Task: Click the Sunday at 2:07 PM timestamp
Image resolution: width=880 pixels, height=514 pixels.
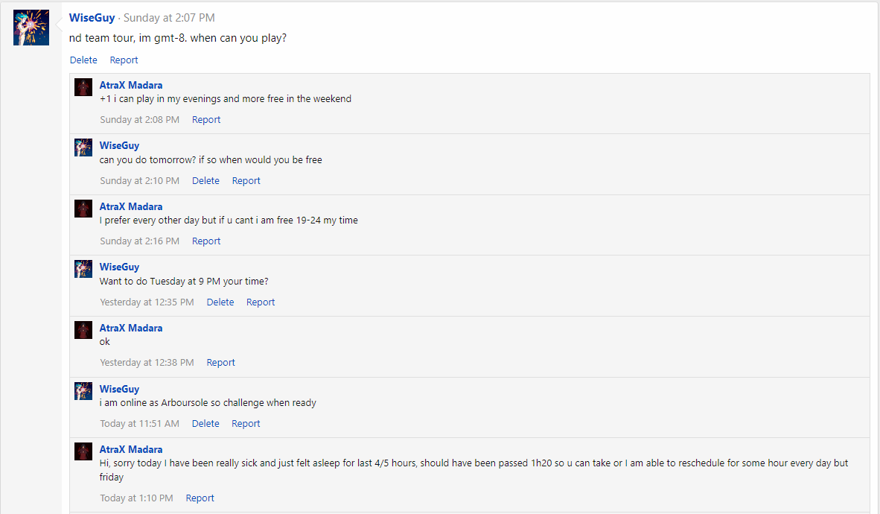Action: (x=169, y=18)
